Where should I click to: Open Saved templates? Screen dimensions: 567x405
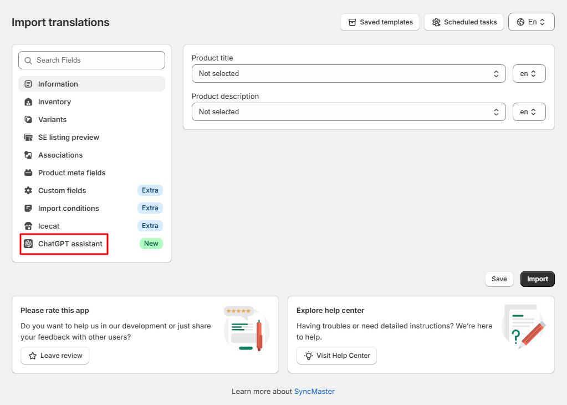pos(380,22)
